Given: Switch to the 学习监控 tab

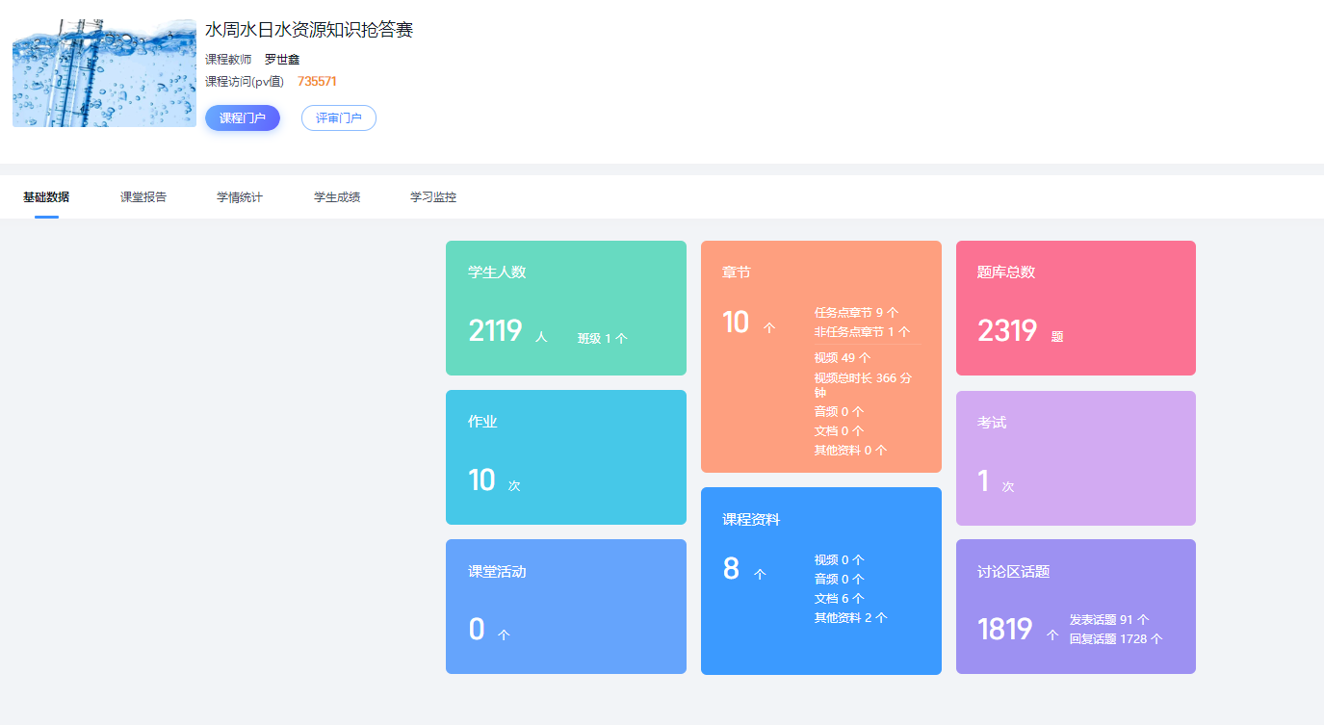Looking at the screenshot, I should click(433, 197).
